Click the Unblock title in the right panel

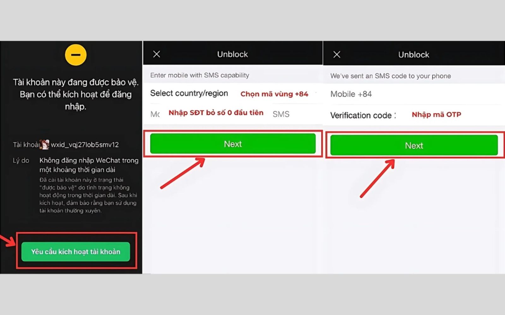413,55
